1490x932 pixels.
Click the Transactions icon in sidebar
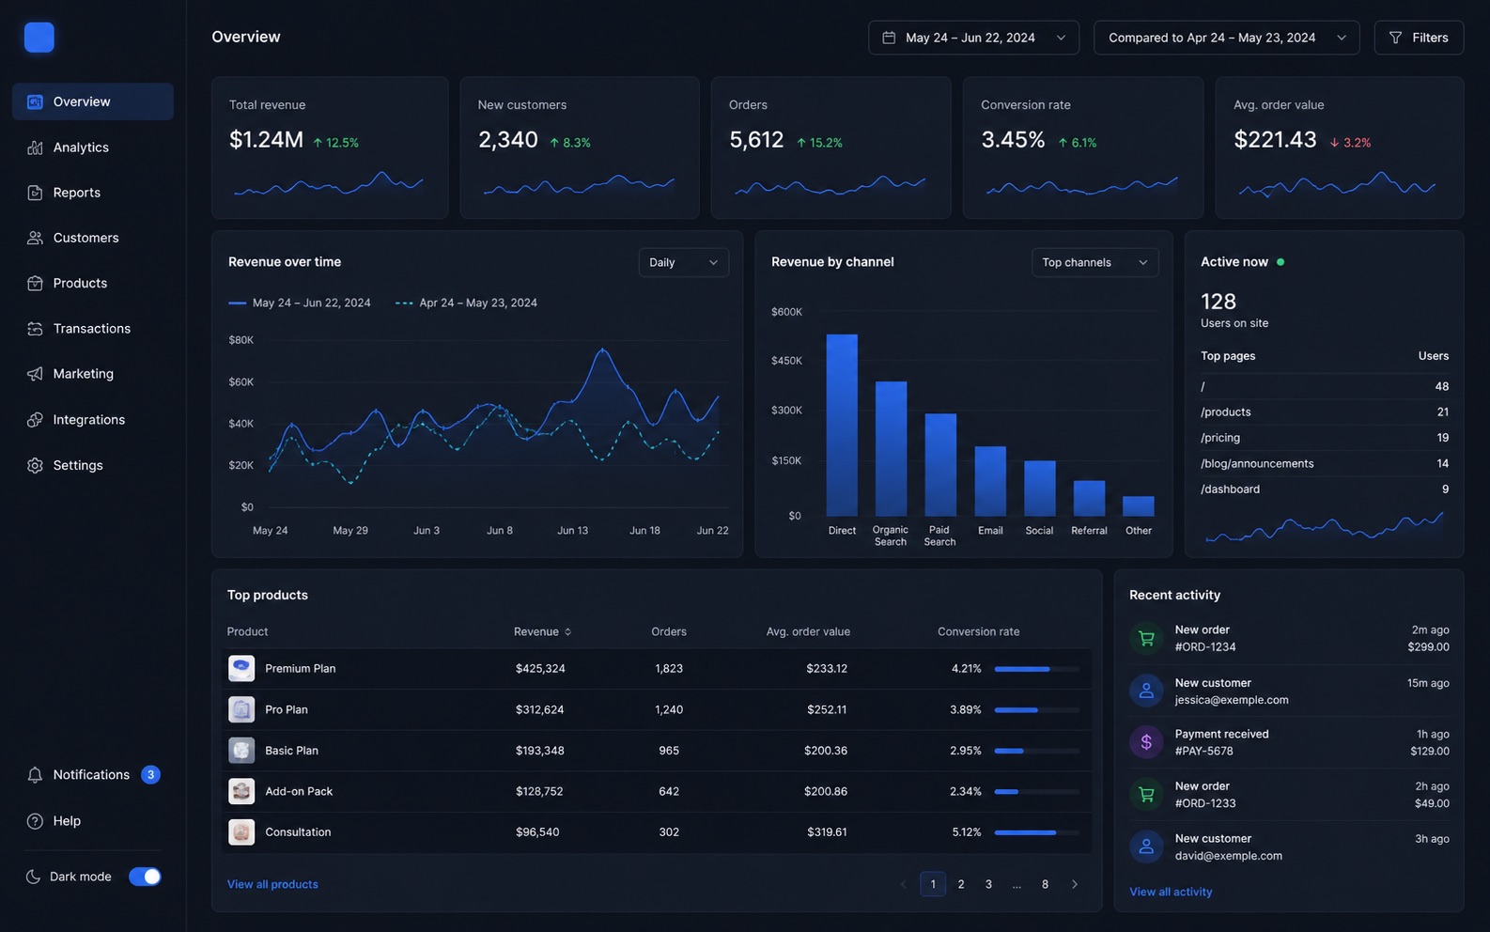(x=35, y=329)
